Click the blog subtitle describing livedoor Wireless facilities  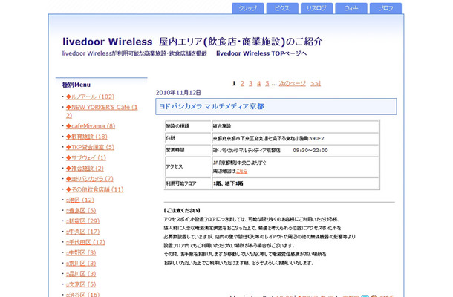[134, 53]
